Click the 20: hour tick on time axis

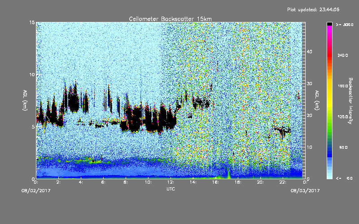pyautogui.click(x=260, y=182)
